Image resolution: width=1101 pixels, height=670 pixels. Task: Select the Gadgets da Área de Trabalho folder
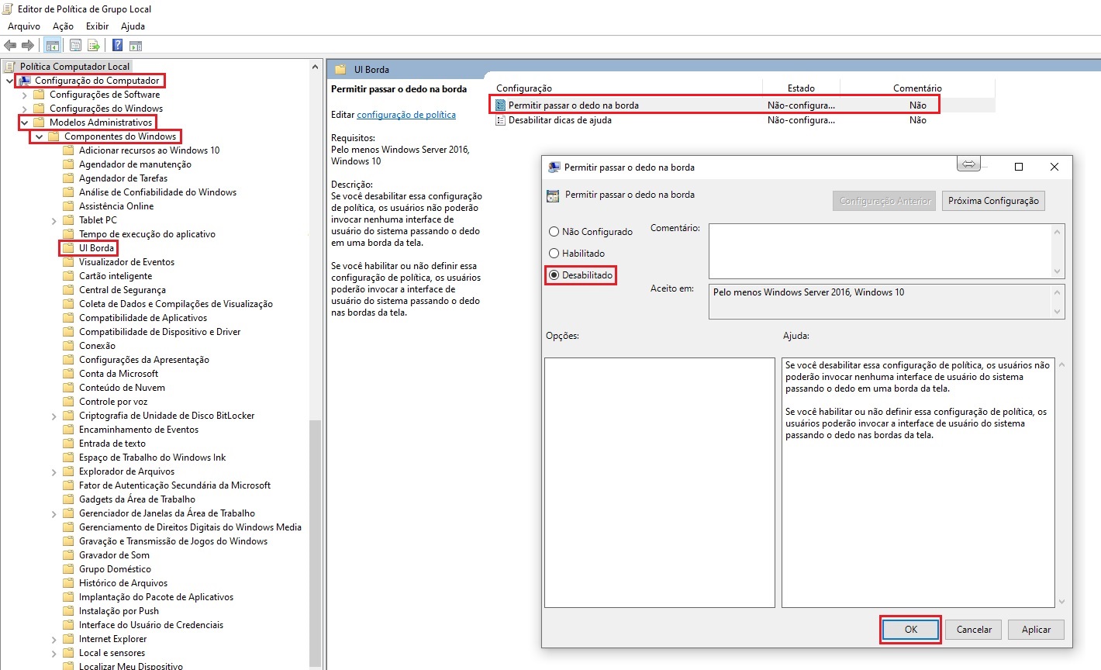point(136,499)
